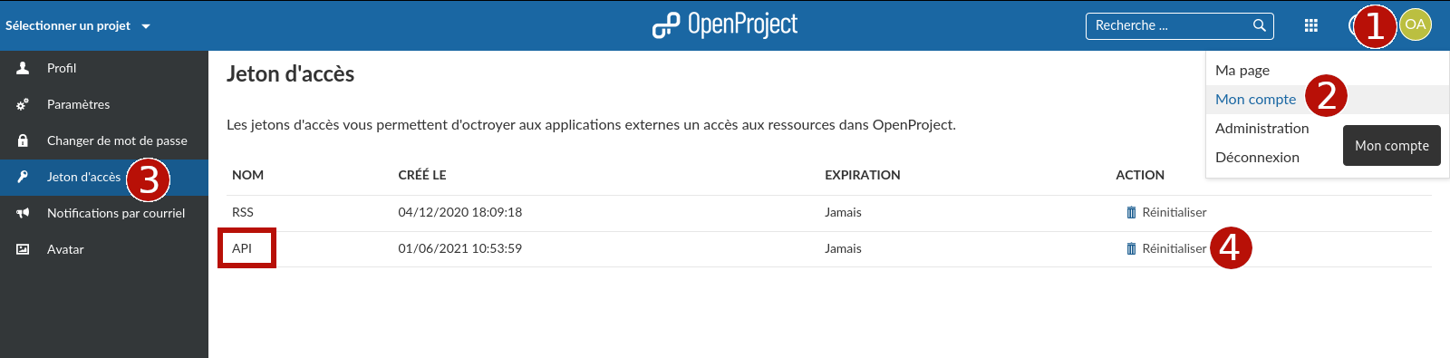Open the Avatar sidebar entry

[x=104, y=249]
